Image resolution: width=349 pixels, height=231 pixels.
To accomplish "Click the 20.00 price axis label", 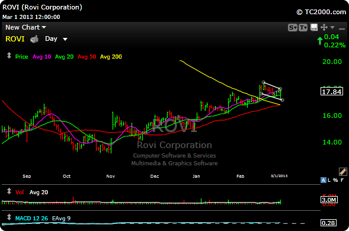I will (332, 62).
